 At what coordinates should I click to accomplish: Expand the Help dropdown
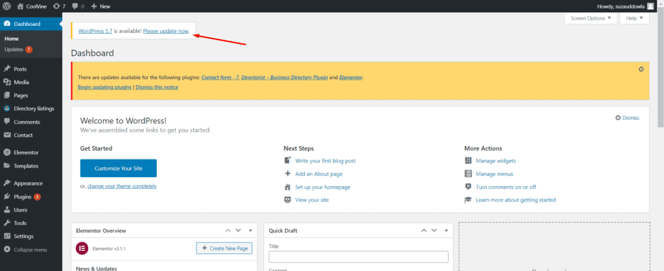click(x=634, y=18)
